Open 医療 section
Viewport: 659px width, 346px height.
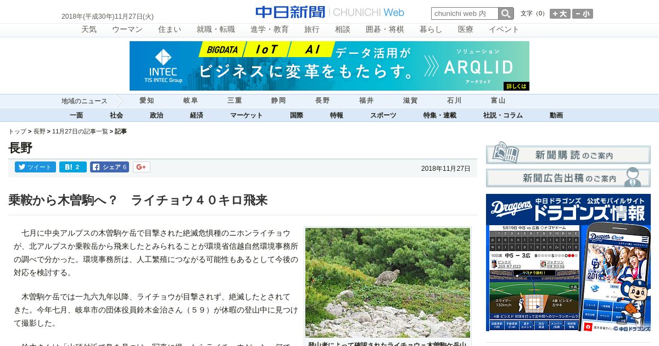466,30
